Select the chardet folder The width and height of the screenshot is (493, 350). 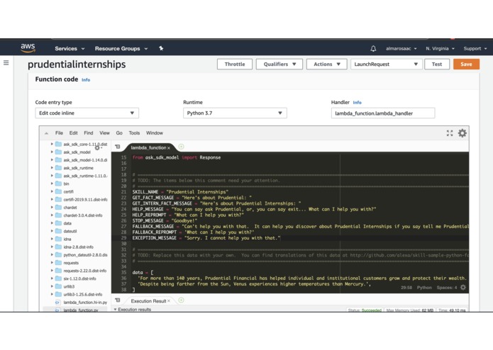pos(70,208)
